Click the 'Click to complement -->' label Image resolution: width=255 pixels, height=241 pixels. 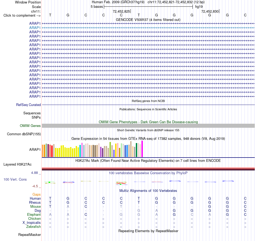tap(22, 16)
